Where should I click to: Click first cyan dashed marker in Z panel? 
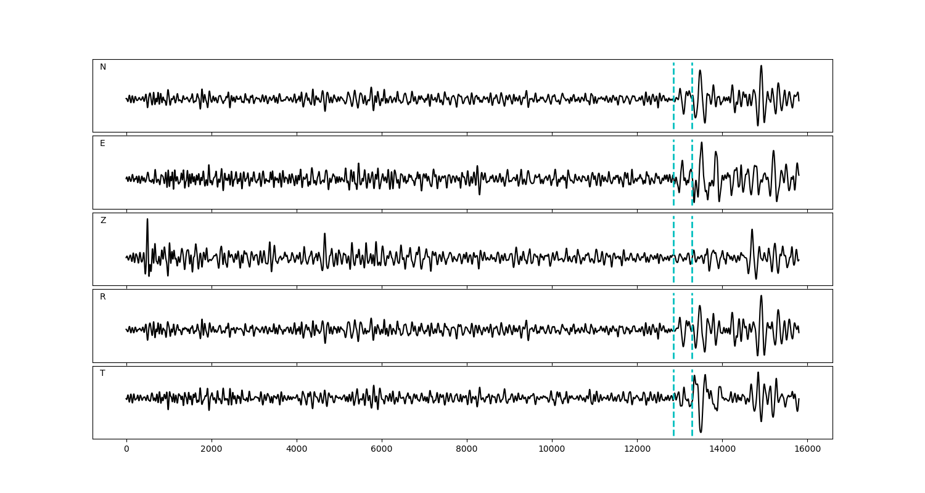coord(673,234)
